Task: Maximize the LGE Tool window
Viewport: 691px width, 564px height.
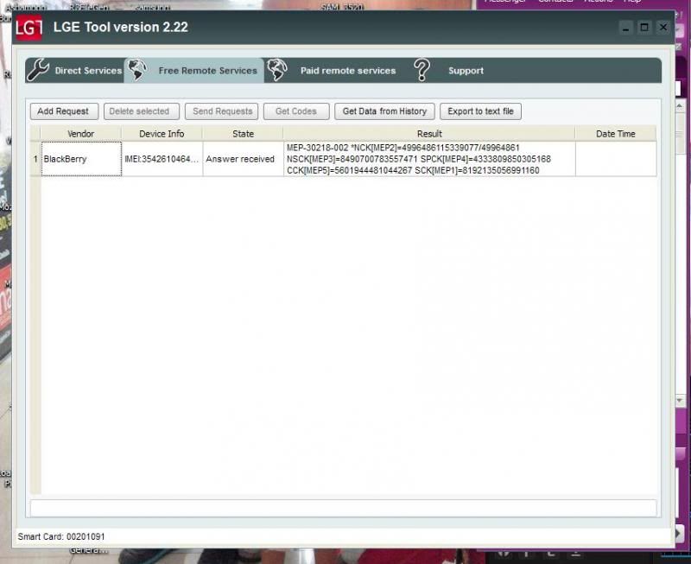Action: [644, 28]
